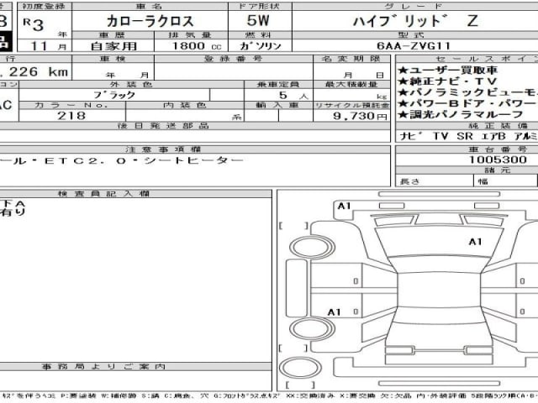Select the first registration year R3
The image size is (538, 403).
coord(34,24)
